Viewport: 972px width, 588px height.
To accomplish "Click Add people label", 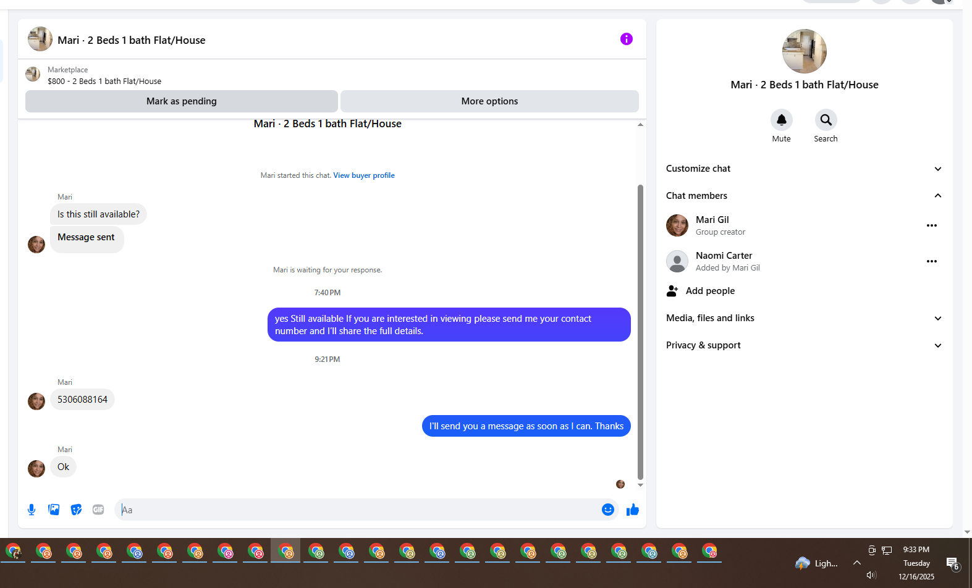I will coord(710,291).
